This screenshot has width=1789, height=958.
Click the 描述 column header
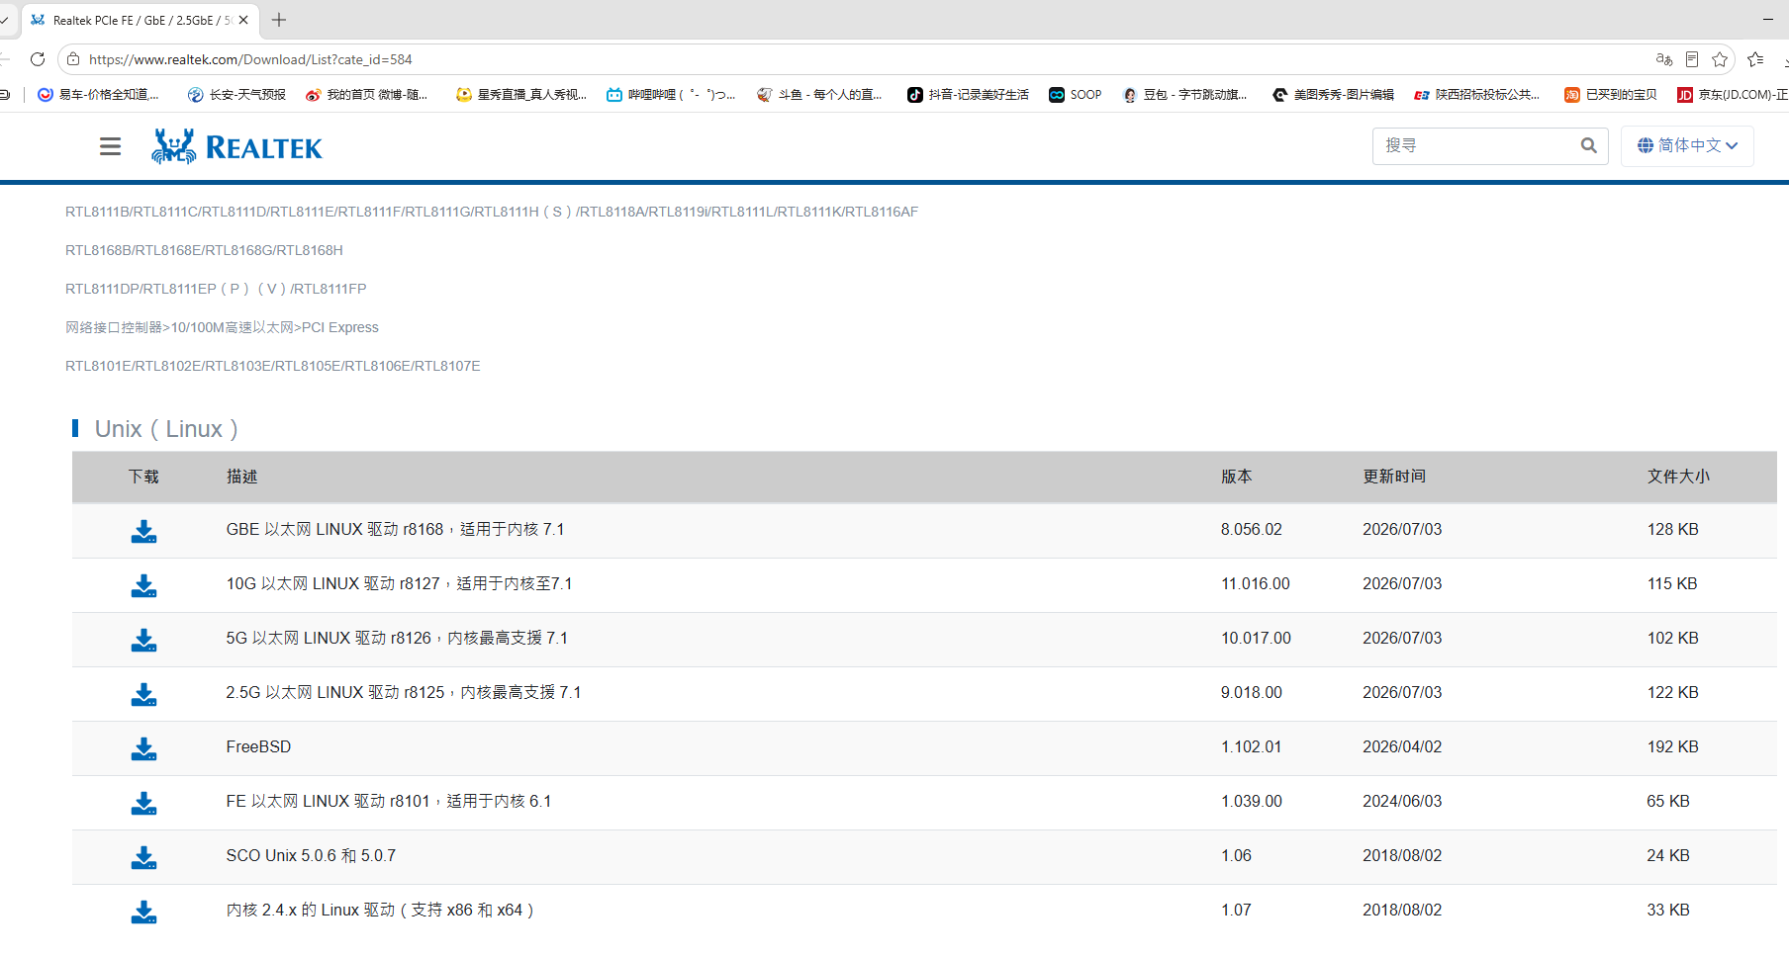click(x=241, y=477)
